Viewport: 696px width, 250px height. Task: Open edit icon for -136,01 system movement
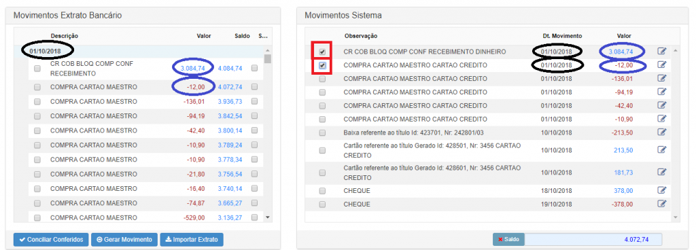click(x=662, y=78)
